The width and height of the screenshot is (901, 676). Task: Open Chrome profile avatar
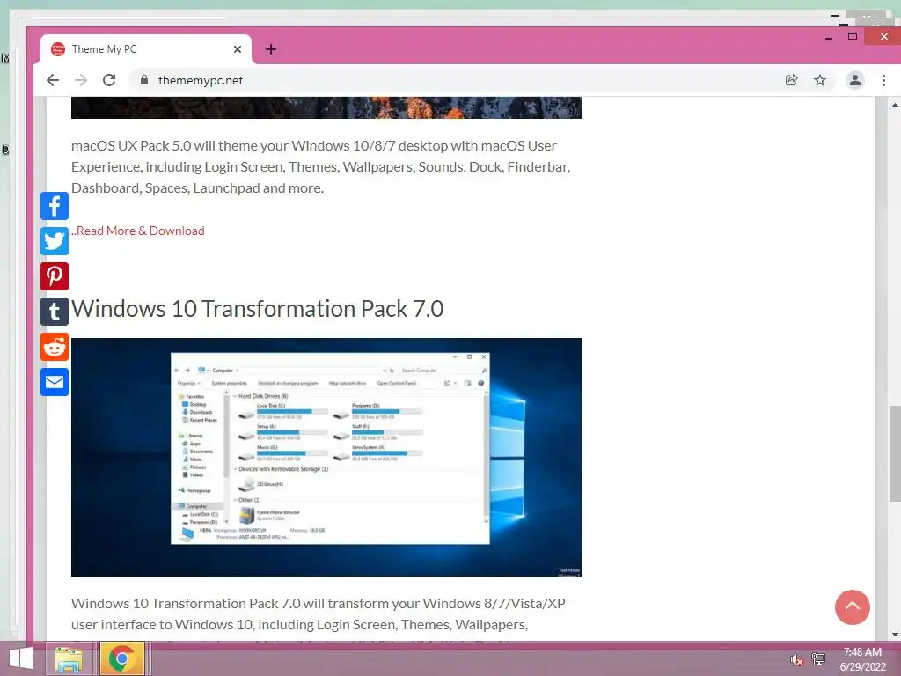[x=855, y=80]
